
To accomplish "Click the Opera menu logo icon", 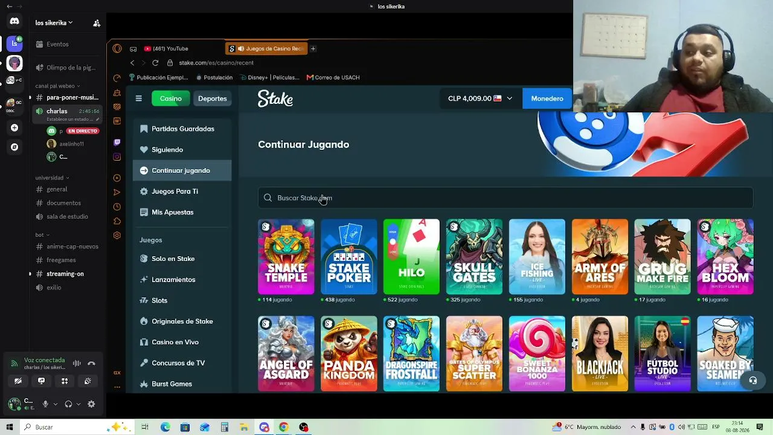I will [117, 49].
